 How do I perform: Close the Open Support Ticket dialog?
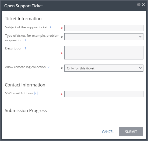[143, 5]
